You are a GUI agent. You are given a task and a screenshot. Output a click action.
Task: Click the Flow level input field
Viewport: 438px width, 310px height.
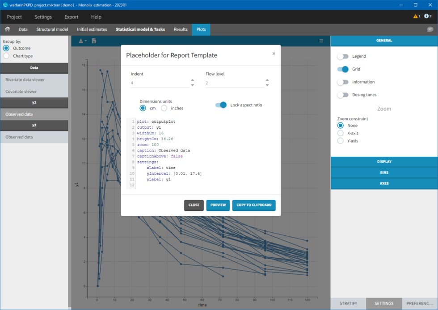tap(232, 83)
